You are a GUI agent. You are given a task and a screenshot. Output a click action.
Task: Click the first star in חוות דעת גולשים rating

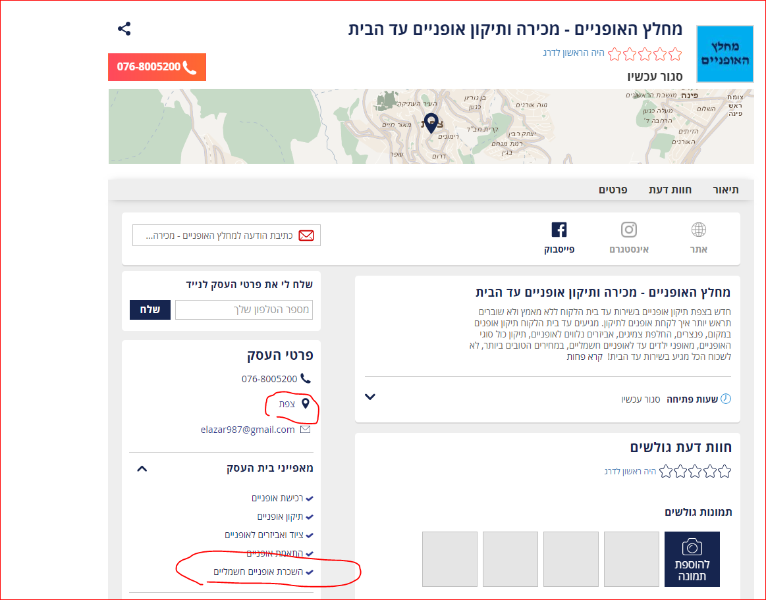click(x=725, y=471)
